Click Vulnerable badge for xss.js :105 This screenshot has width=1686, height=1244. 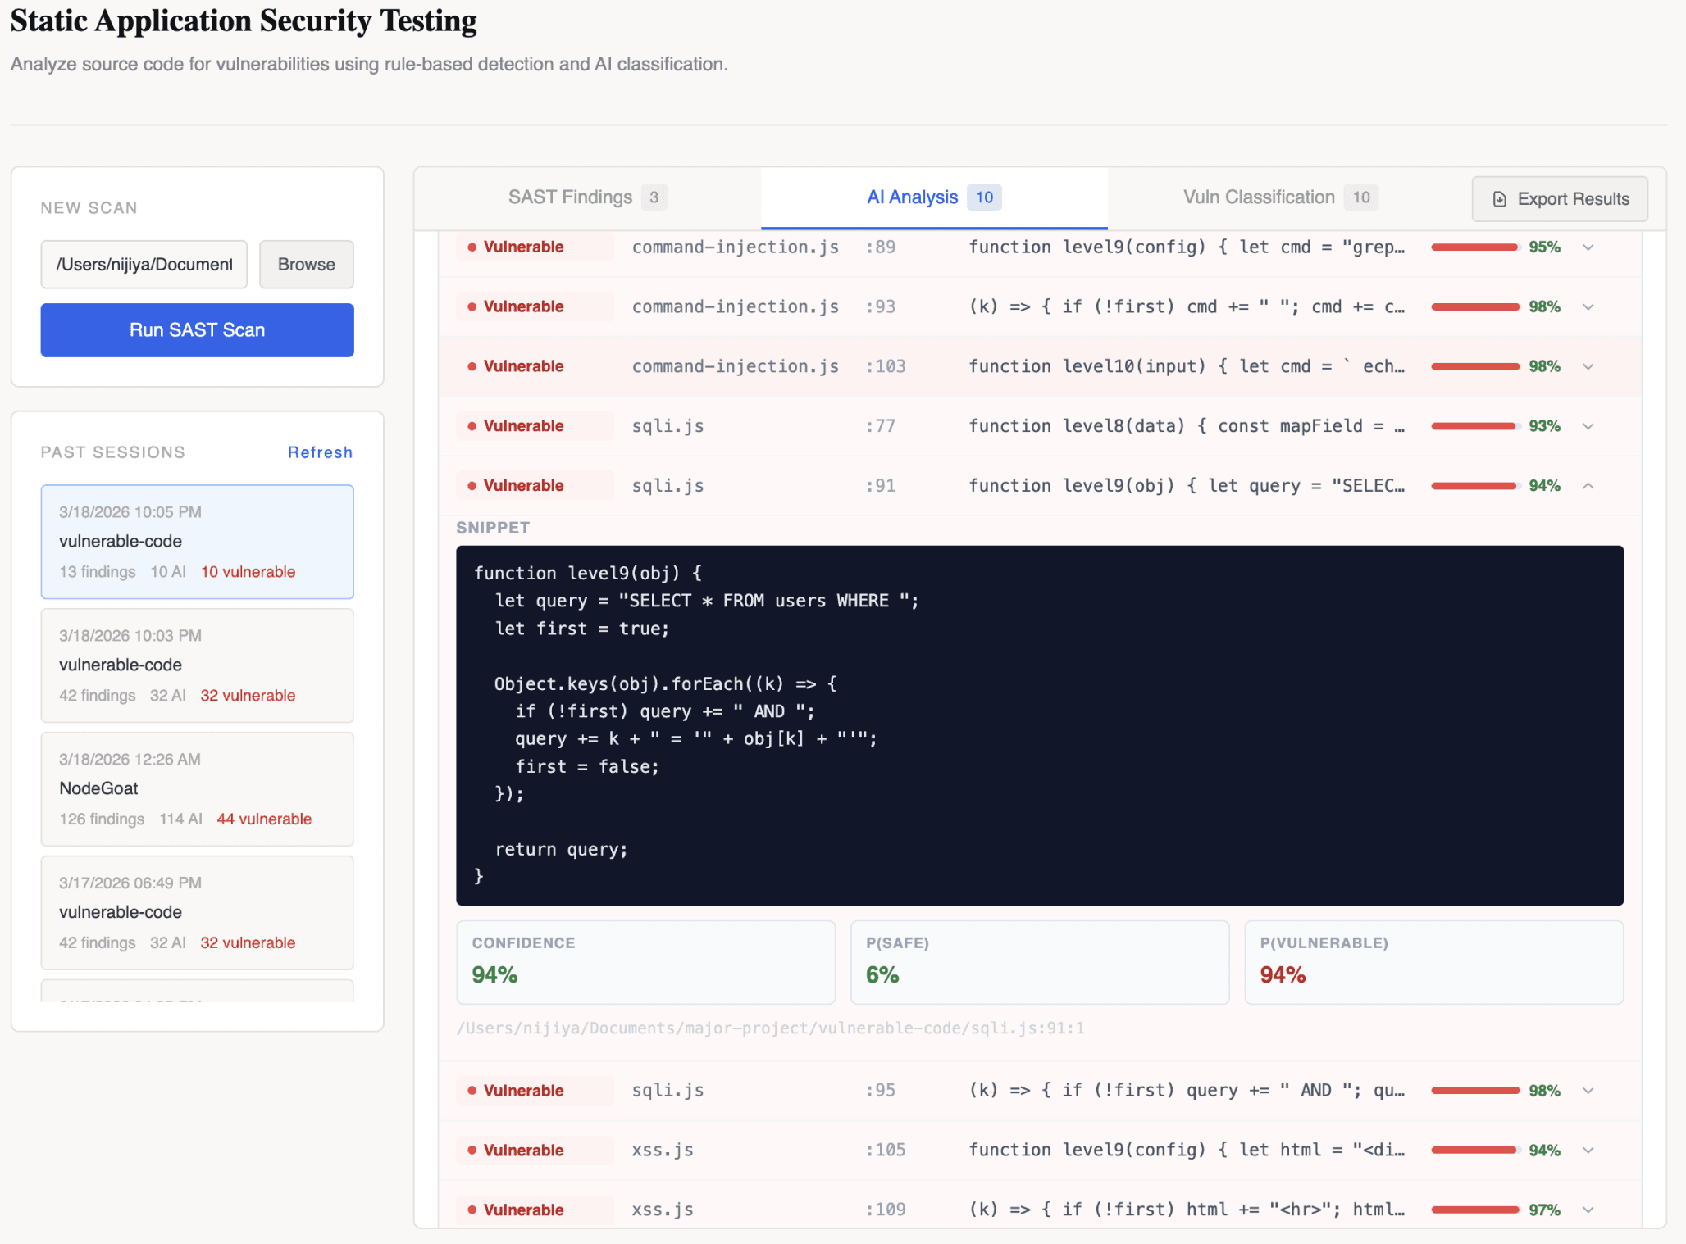(x=523, y=1150)
